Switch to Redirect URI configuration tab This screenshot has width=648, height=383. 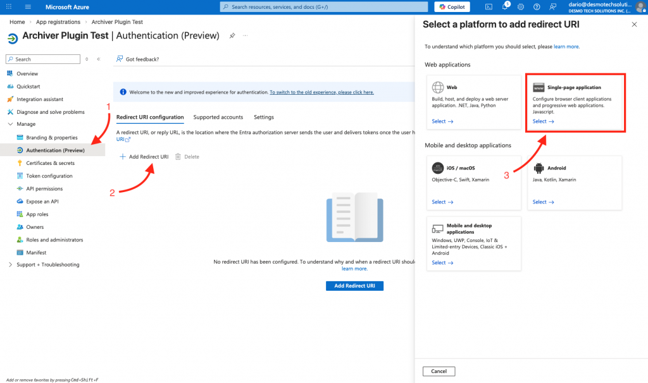pos(150,117)
